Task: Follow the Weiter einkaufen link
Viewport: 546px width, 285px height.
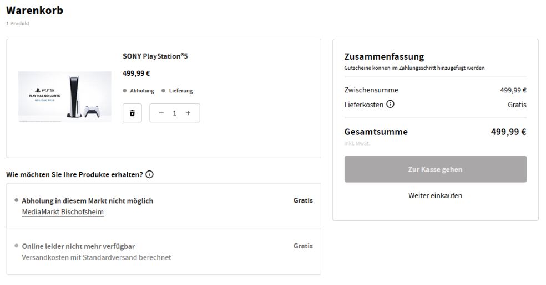Action: pos(435,195)
